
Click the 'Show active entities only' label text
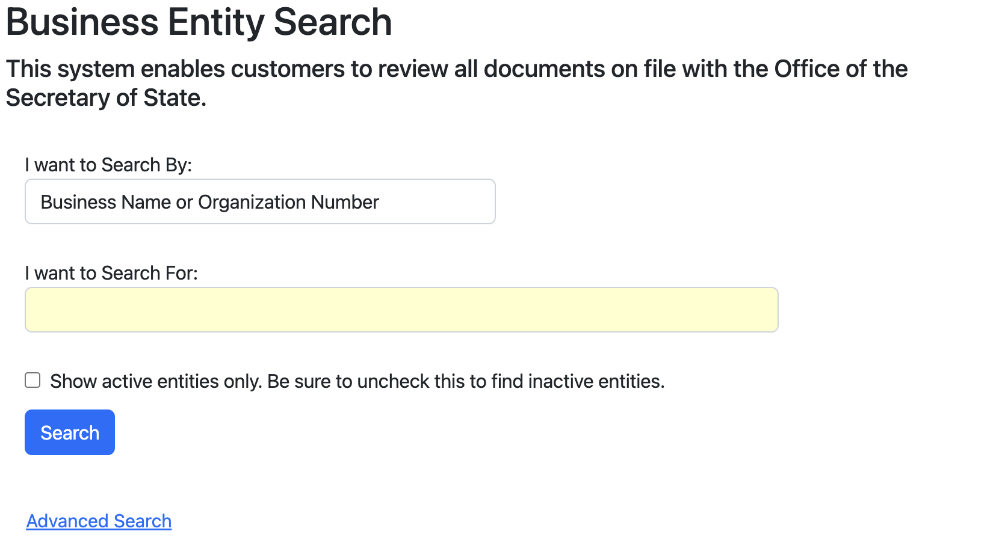coord(155,381)
